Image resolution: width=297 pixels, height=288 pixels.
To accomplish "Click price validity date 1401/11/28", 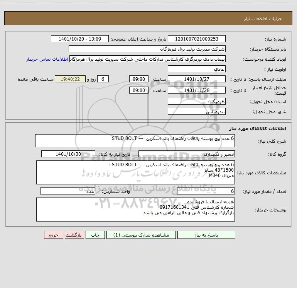I will click(197, 90).
